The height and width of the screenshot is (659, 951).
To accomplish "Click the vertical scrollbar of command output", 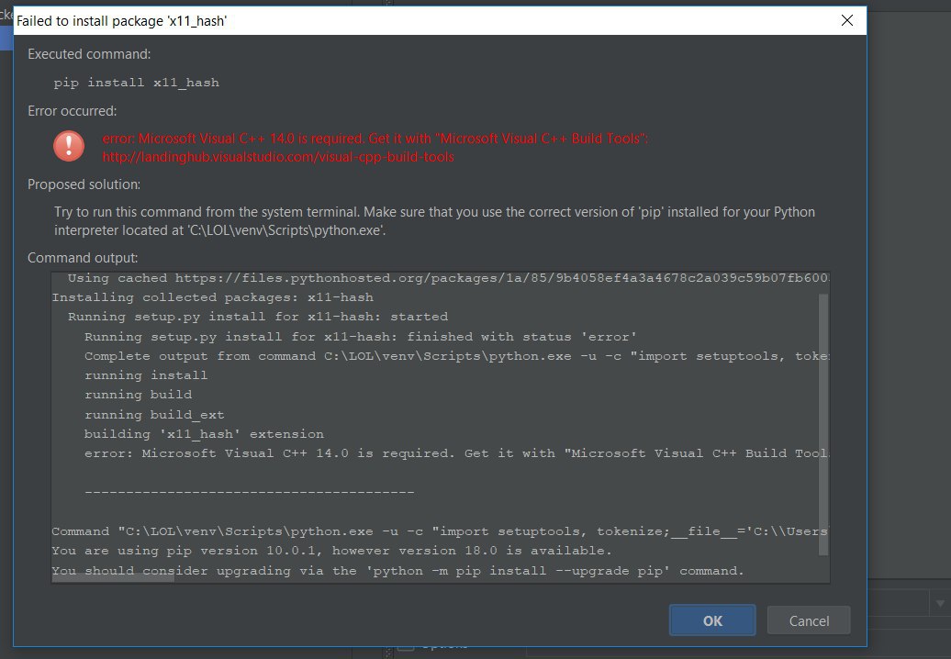I will point(823,424).
